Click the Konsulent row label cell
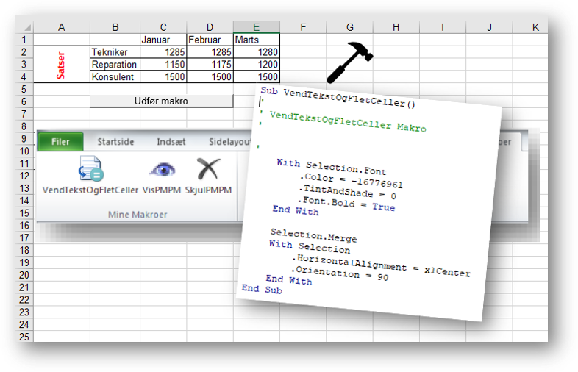The image size is (578, 372). coord(114,77)
